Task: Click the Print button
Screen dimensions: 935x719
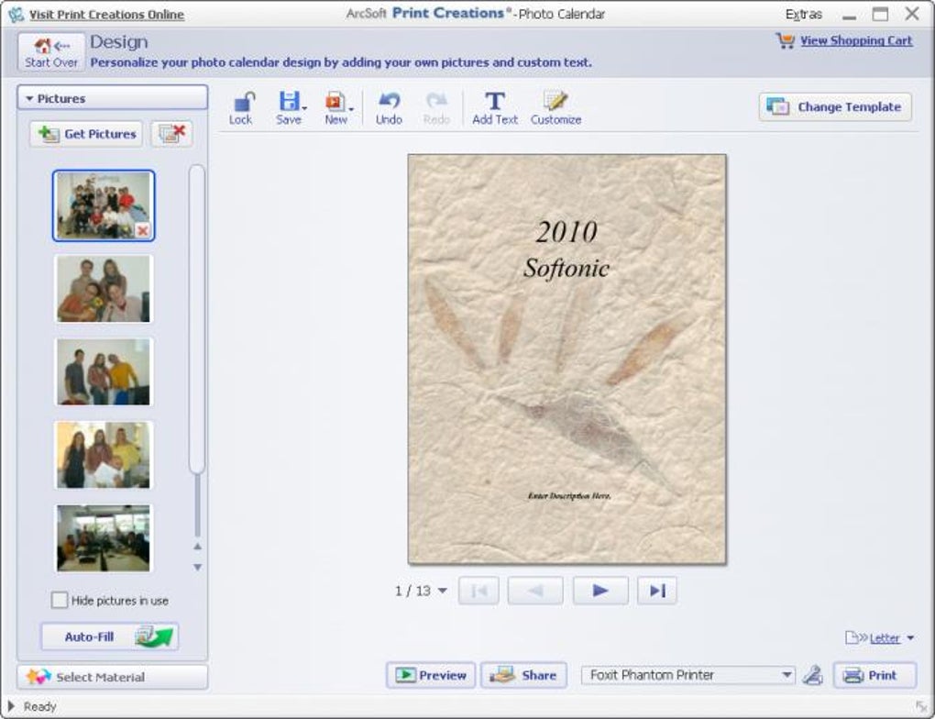Action: 874,675
